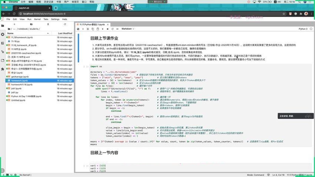
Task: Interrupt the kernel with the stop icon
Action: click(107, 29)
